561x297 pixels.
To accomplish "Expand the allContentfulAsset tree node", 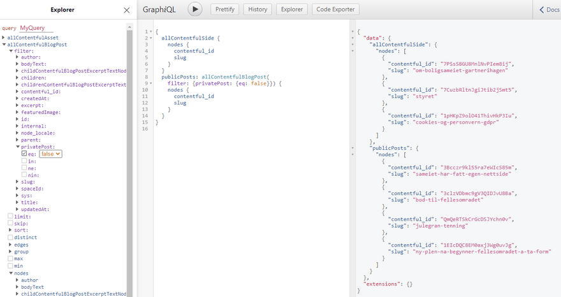I will click(x=4, y=38).
